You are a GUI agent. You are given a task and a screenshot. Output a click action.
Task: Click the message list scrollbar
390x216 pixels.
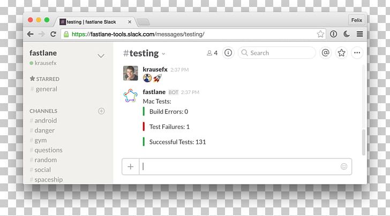click(x=364, y=141)
